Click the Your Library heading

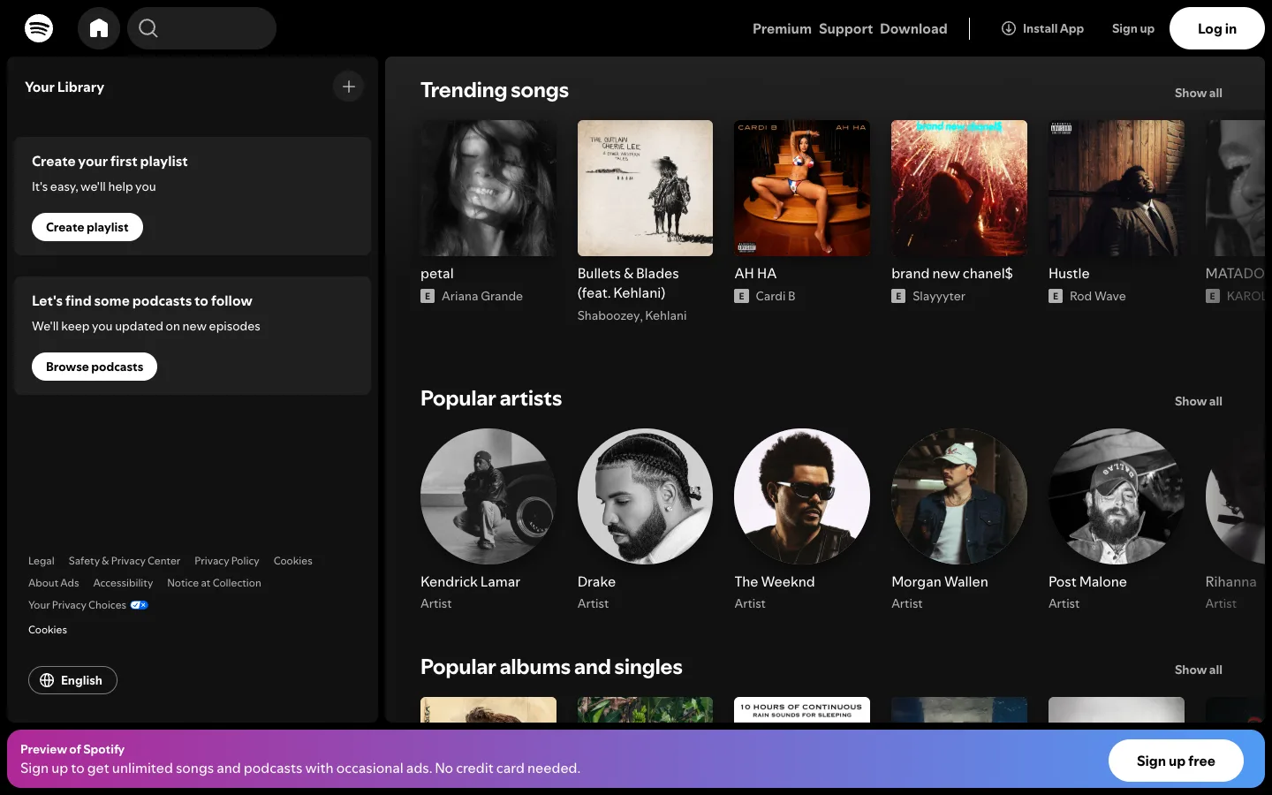click(64, 87)
